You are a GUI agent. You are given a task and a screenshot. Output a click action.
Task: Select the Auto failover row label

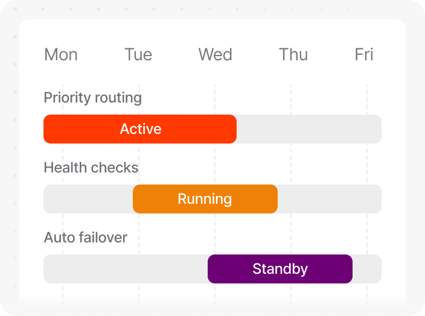coord(86,238)
